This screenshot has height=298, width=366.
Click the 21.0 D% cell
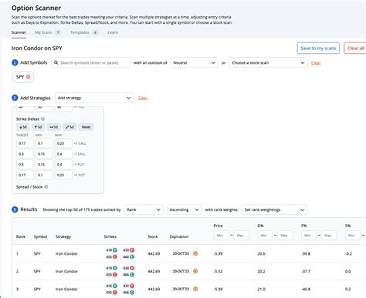pos(261,289)
